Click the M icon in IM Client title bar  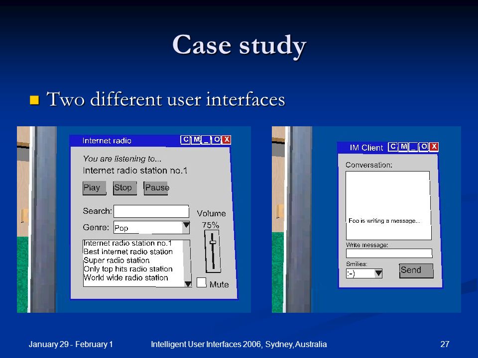tap(403, 147)
